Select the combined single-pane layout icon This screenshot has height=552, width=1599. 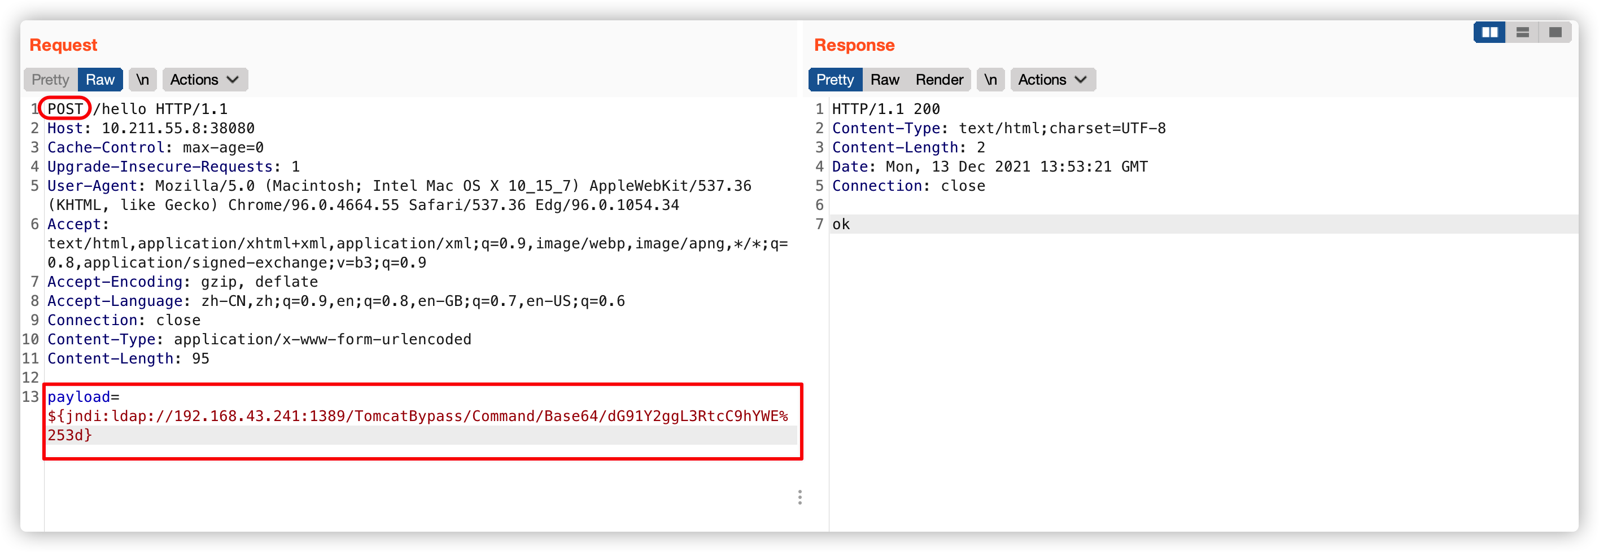coord(1555,32)
